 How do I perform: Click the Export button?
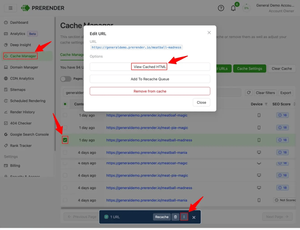286,93
